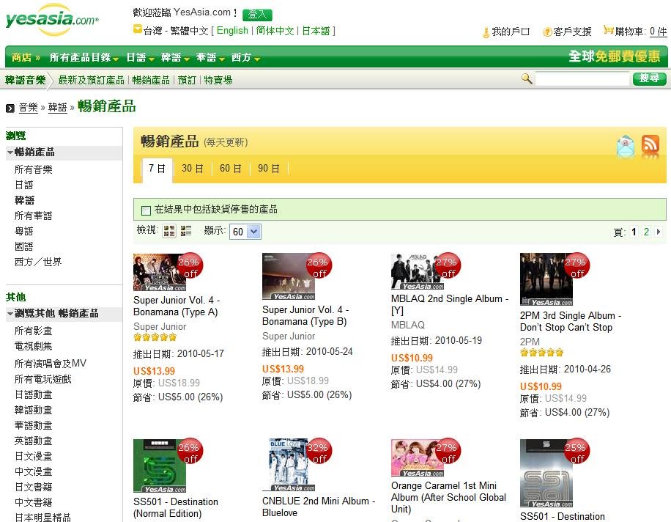Click 日語 in the browse sidebar
The width and height of the screenshot is (671, 522).
24,185
